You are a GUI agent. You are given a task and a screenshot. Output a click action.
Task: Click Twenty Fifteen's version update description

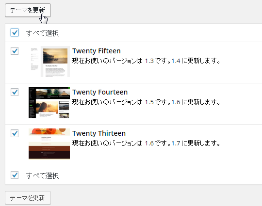tap(146, 61)
